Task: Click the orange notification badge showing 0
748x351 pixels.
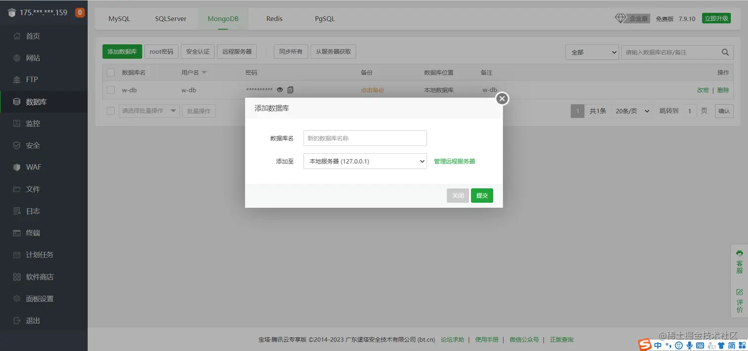Action: coord(80,13)
